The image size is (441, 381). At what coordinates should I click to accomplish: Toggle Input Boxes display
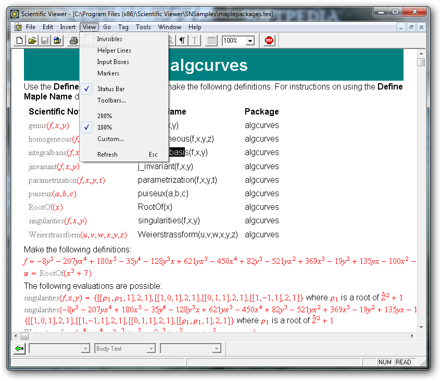click(x=124, y=62)
